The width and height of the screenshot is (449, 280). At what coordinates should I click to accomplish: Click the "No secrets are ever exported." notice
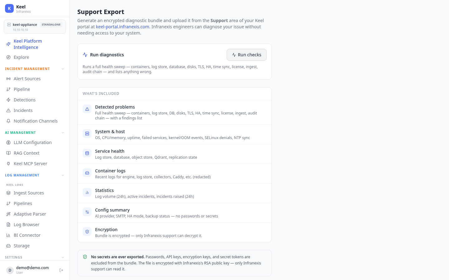(x=175, y=263)
